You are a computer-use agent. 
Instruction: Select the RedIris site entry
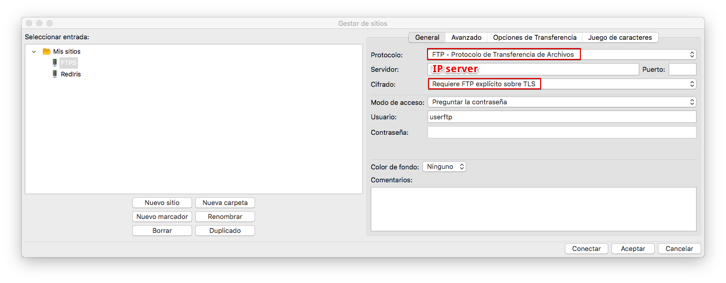(x=71, y=74)
